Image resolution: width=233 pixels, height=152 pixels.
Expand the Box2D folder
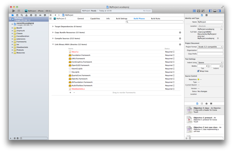(12, 28)
